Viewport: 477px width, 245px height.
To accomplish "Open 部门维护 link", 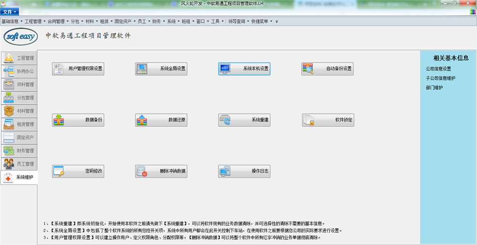I will click(434, 88).
